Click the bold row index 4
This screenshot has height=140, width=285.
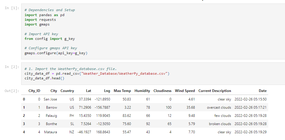(24, 132)
